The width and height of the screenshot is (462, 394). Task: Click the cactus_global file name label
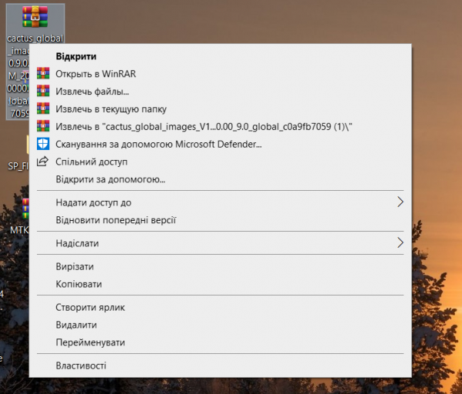coord(35,38)
